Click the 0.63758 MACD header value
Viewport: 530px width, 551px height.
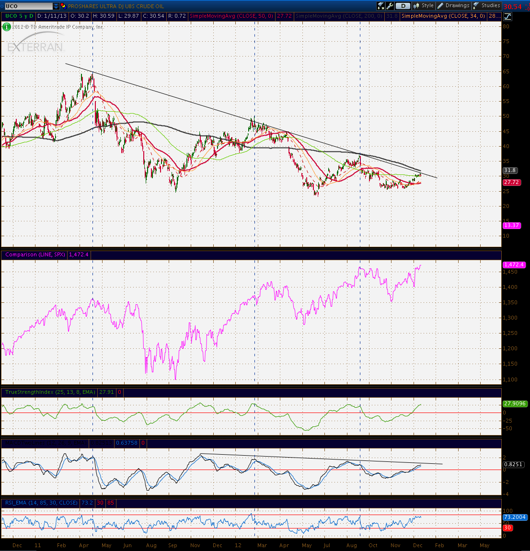click(127, 443)
